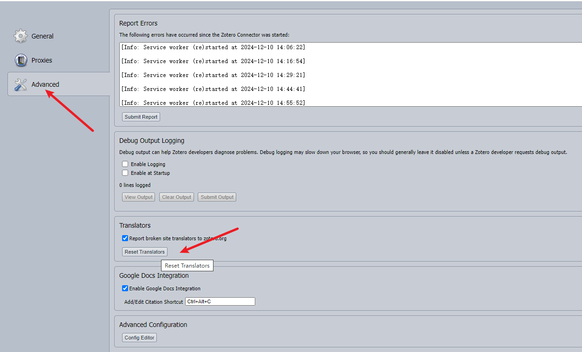582x352 pixels.
Task: Click the Translators section heading
Action: click(135, 225)
